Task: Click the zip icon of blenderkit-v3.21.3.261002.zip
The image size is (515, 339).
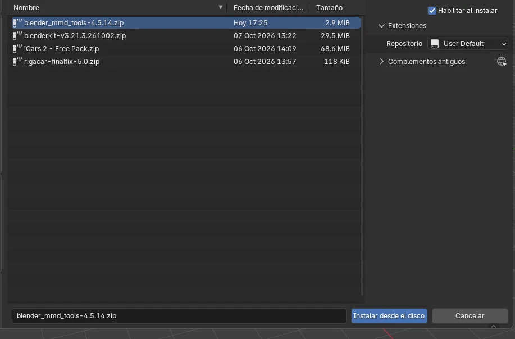Action: tap(17, 36)
